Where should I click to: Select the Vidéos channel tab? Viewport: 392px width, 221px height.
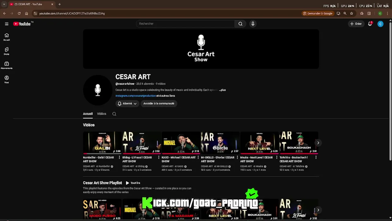[x=102, y=114]
